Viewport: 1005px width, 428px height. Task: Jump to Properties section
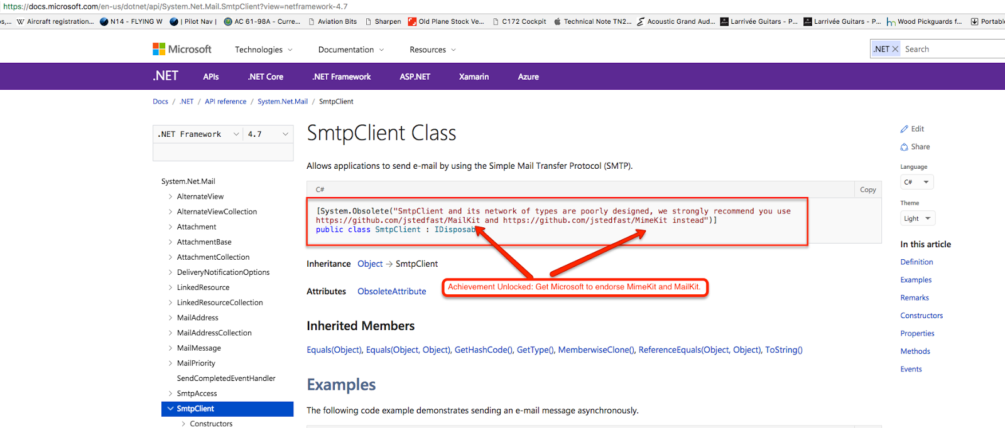(x=917, y=333)
